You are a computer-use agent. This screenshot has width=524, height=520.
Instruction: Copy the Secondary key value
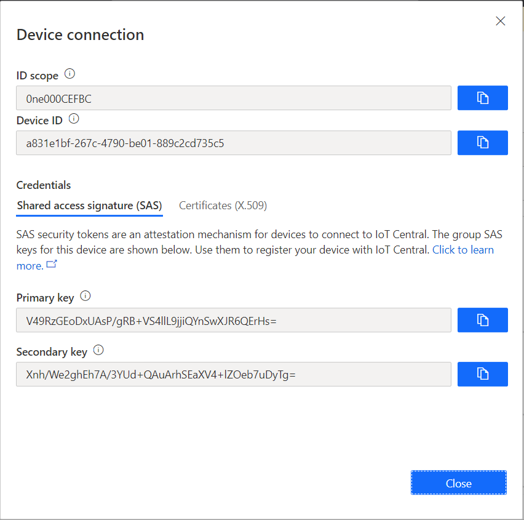(x=483, y=374)
